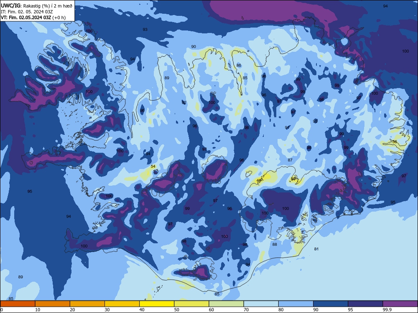Click the title text 'Rakastig (%) í 2 m hæð'
Screen dimensions: 418x313
48,5
